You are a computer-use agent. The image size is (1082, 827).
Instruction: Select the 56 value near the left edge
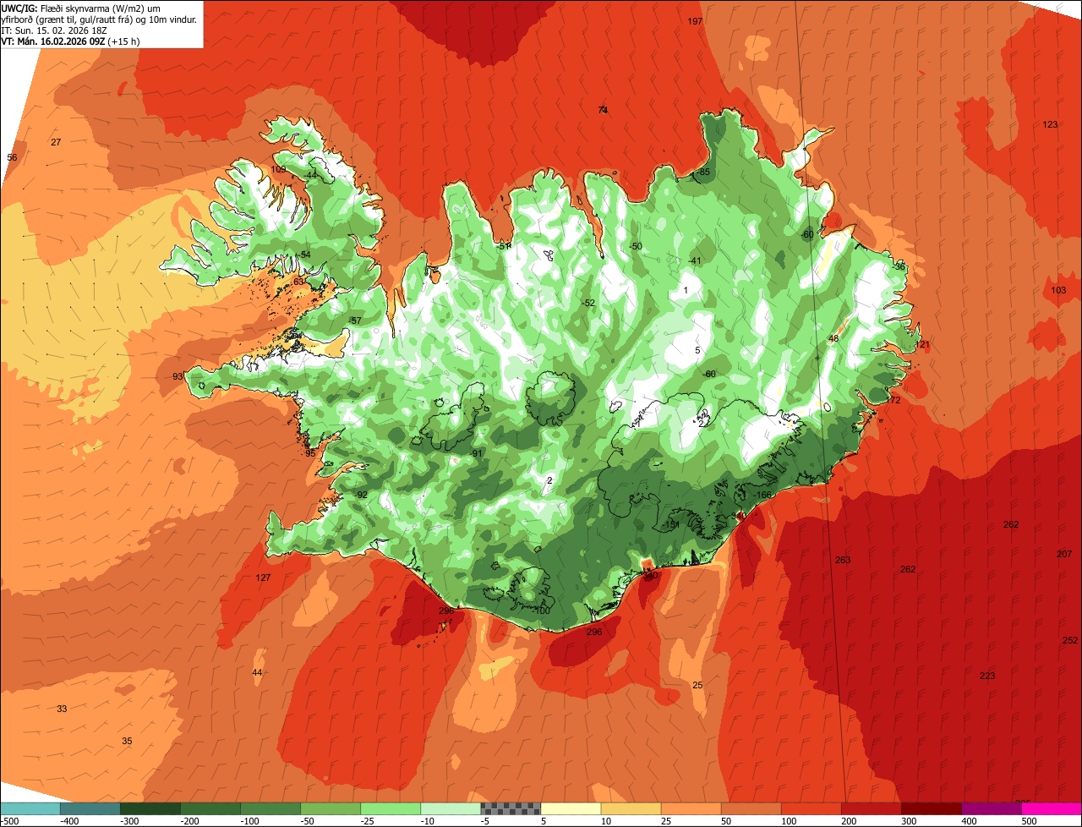12,157
